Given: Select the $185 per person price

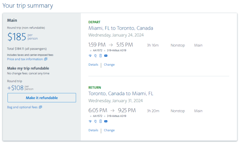Looking at the screenshot, I should [22, 37].
